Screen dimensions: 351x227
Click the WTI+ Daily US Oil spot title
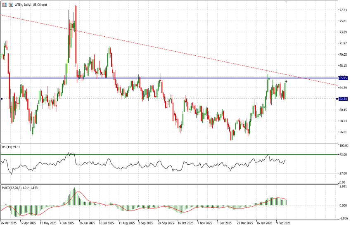tap(32, 4)
